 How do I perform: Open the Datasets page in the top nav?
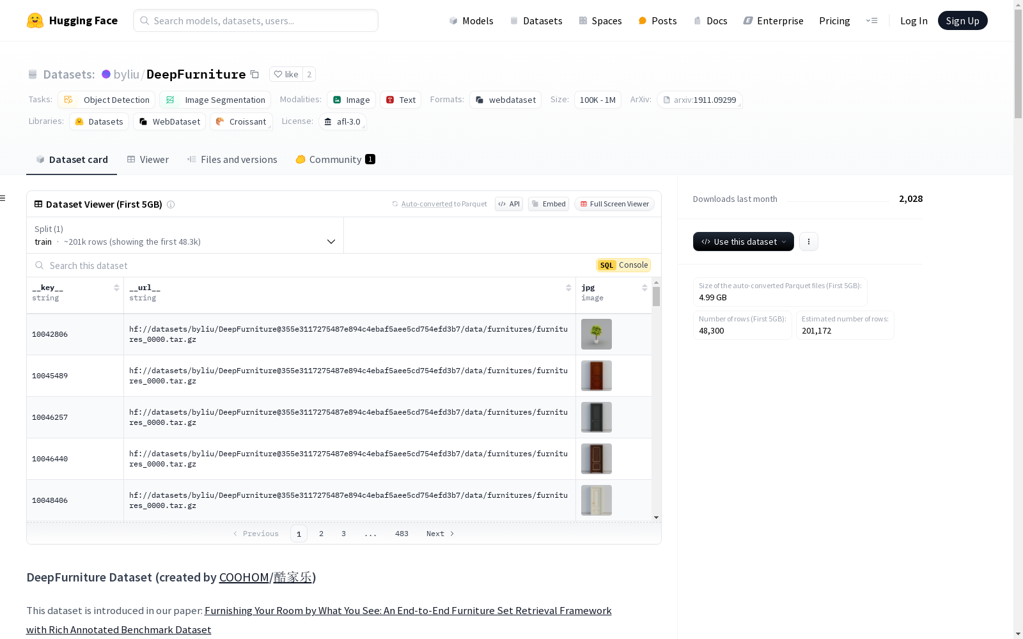[x=536, y=20]
